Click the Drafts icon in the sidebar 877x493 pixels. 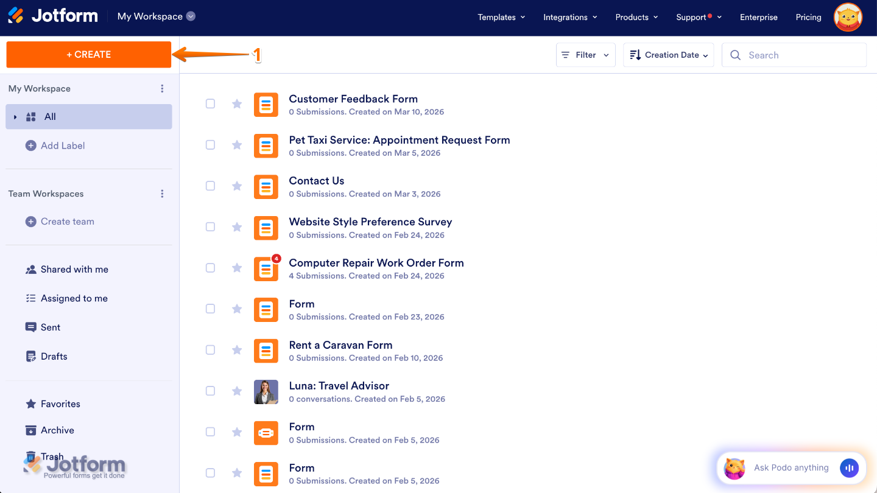[31, 356]
